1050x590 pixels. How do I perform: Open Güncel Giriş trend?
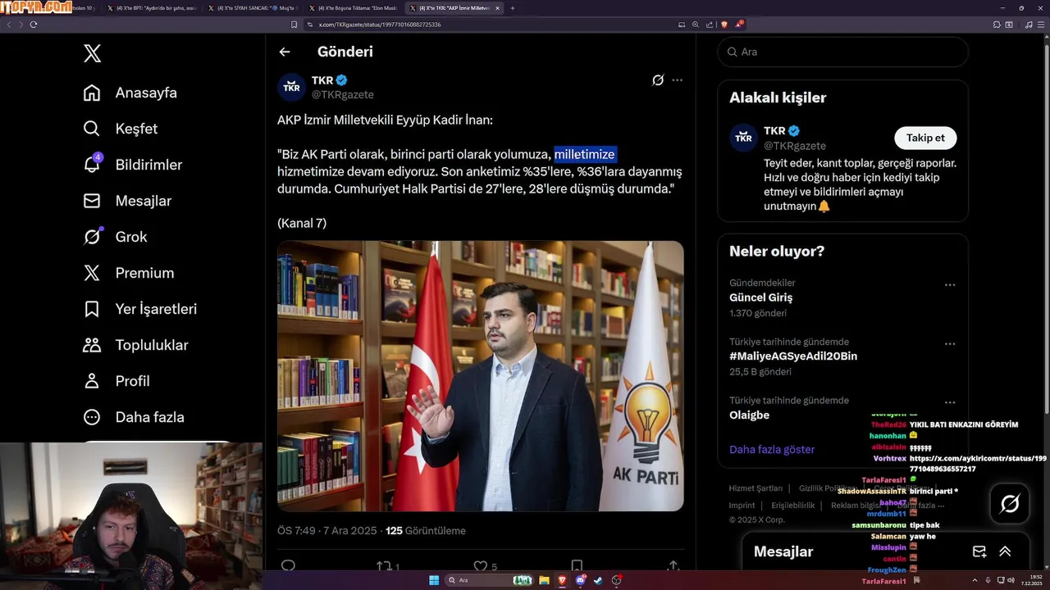pos(760,297)
